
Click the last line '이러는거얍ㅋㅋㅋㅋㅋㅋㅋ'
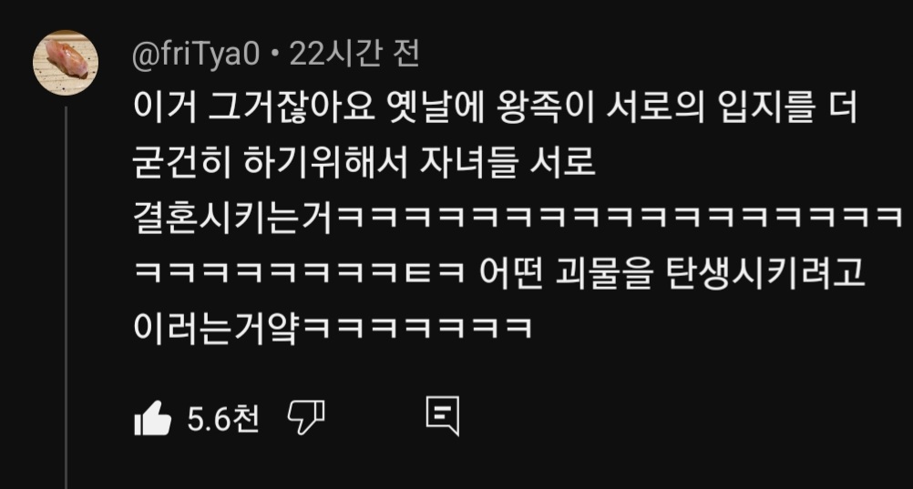coord(333,327)
